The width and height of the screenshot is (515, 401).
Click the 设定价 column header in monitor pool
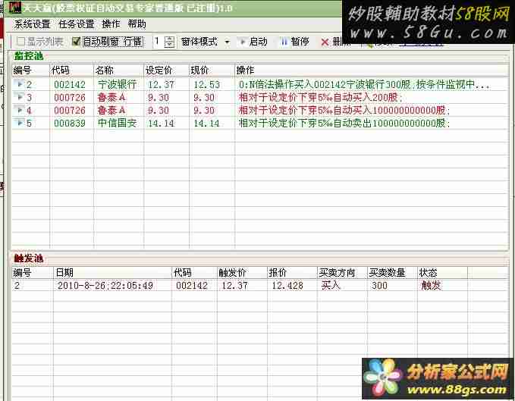click(159, 70)
